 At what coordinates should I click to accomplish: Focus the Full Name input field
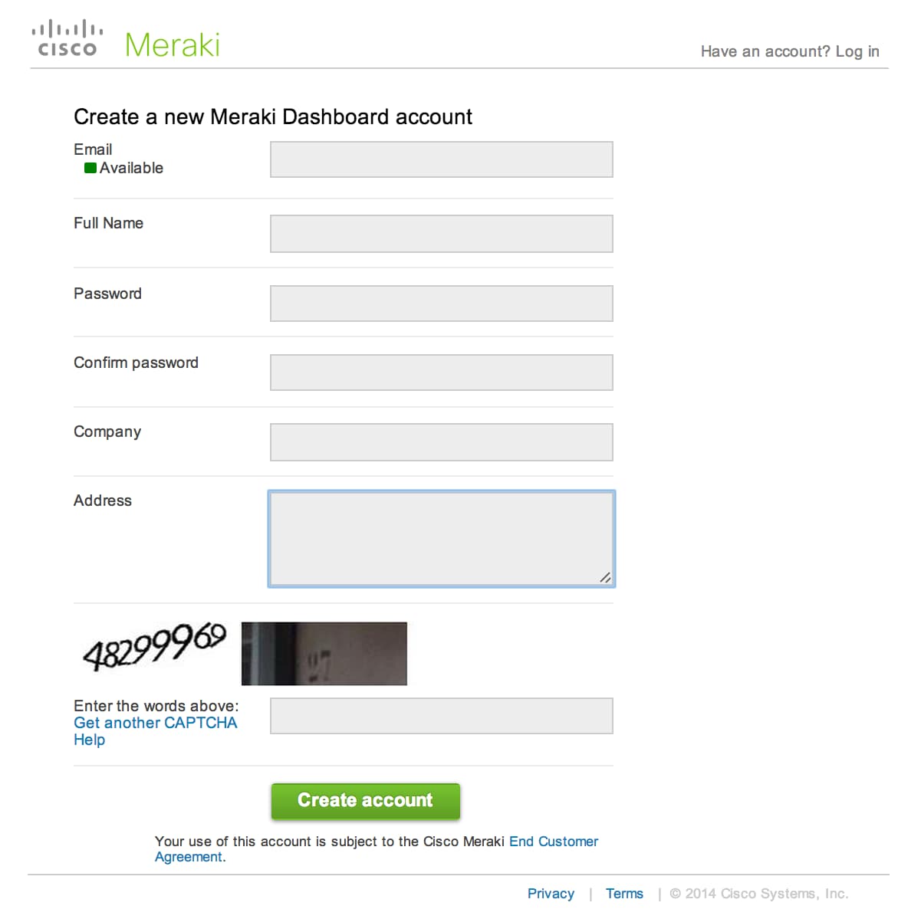click(x=442, y=234)
